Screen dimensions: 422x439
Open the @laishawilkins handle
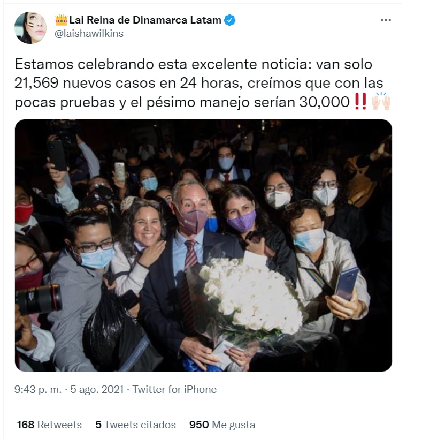coord(89,34)
